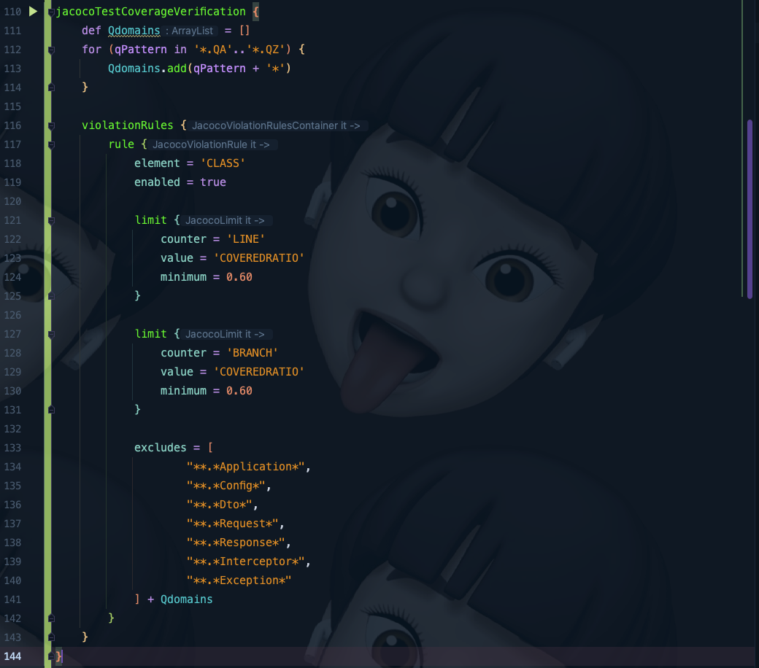
Task: Click minimum 0.60 on line 130
Action: click(239, 391)
